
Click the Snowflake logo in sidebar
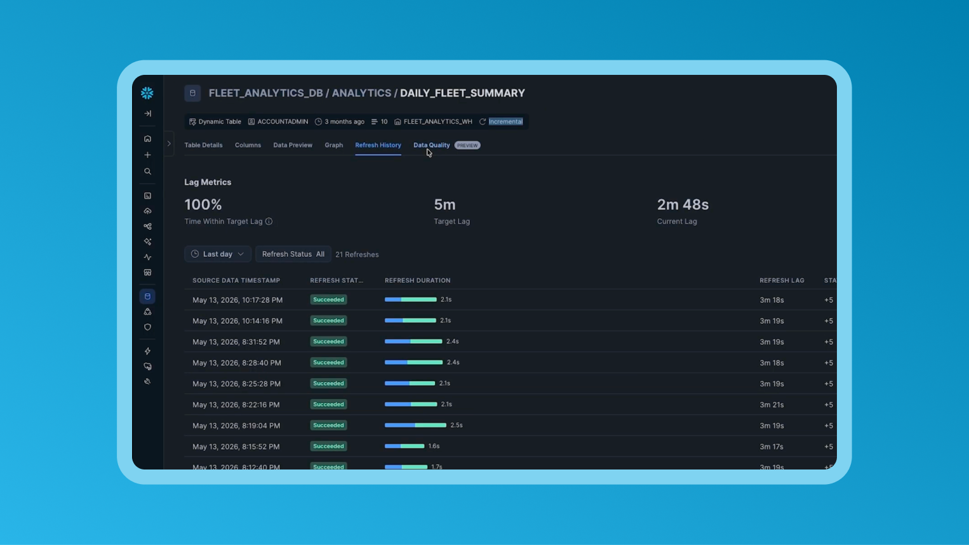pos(147,93)
